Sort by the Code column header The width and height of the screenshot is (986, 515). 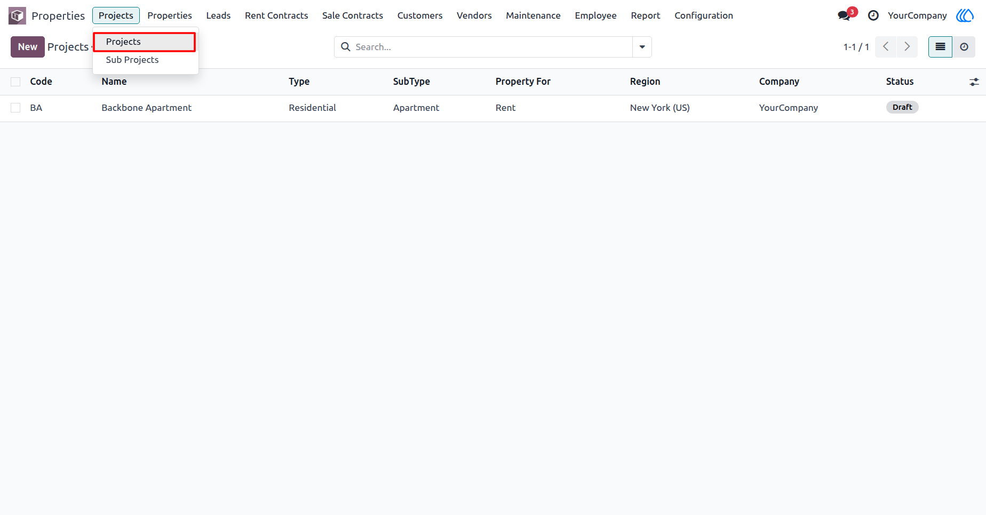pos(41,82)
